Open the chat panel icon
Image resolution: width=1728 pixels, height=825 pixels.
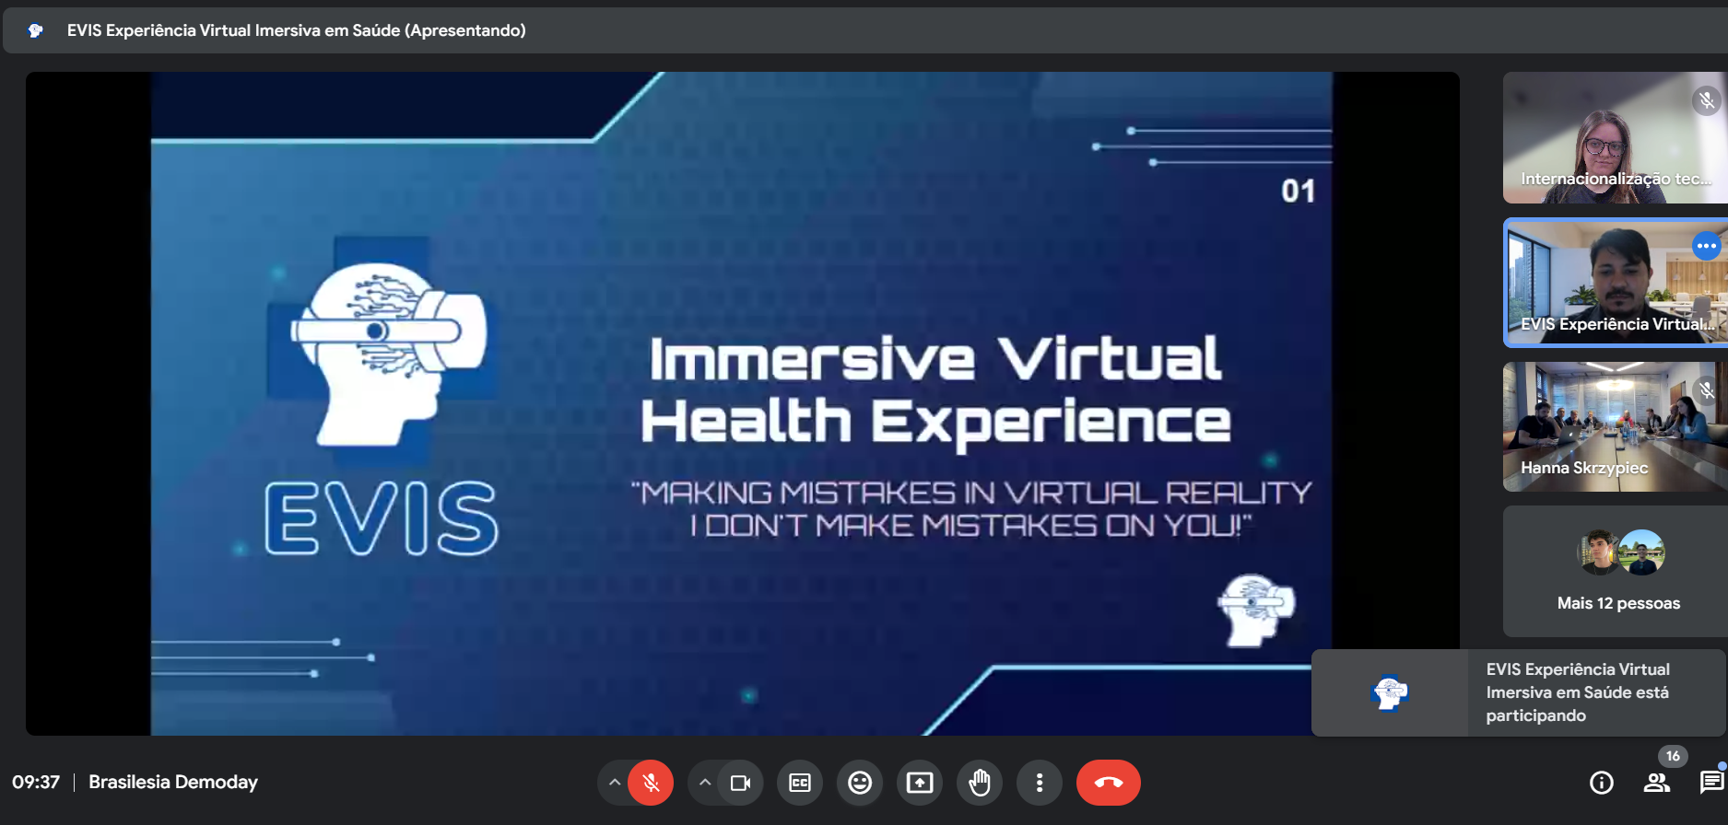click(1711, 783)
